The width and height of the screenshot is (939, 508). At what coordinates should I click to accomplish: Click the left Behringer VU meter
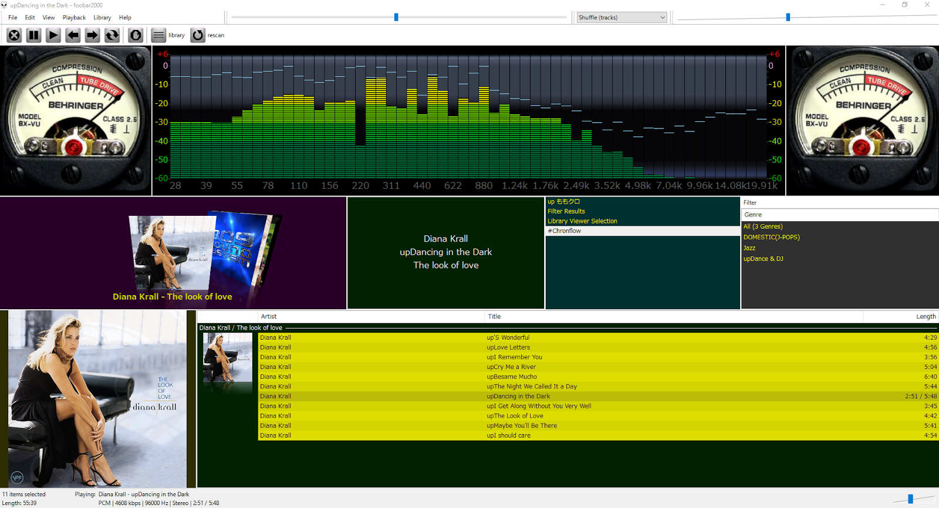click(x=76, y=120)
